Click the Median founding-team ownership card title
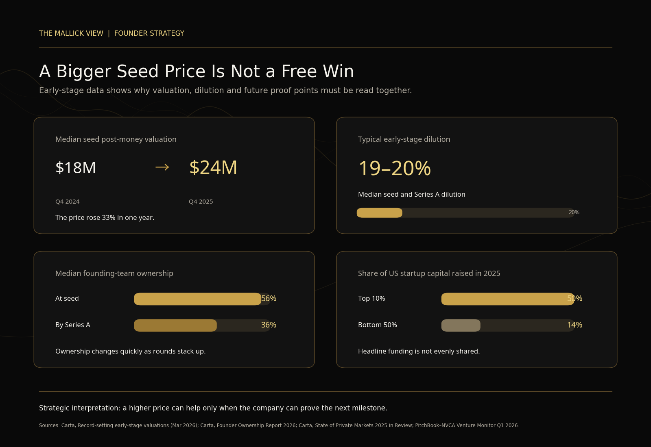Viewport: 651px width, 447px height. point(114,273)
